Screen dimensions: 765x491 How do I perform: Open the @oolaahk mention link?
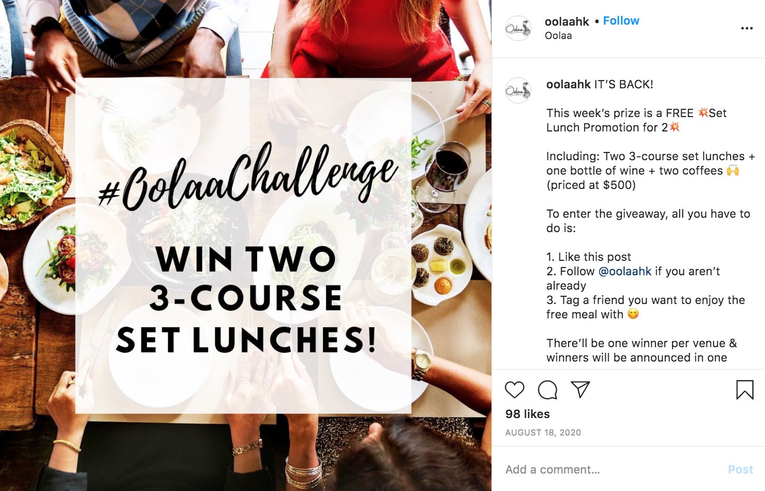tap(625, 271)
